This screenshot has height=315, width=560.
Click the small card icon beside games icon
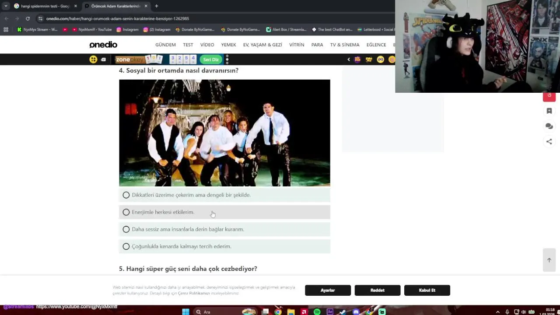coord(103,59)
